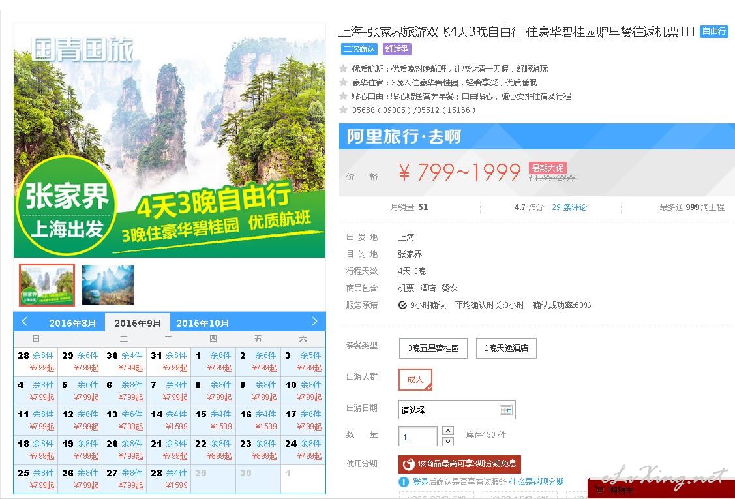Select September 25 in the calendar

click(36, 479)
